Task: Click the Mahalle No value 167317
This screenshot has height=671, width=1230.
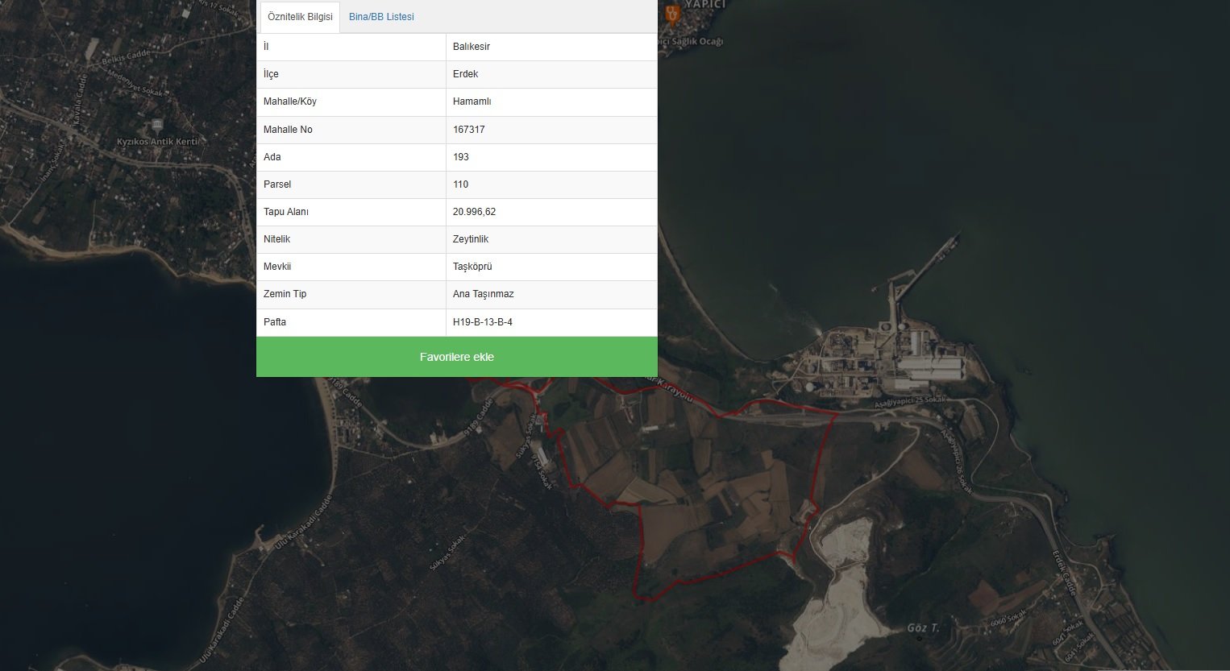Action: tap(469, 130)
